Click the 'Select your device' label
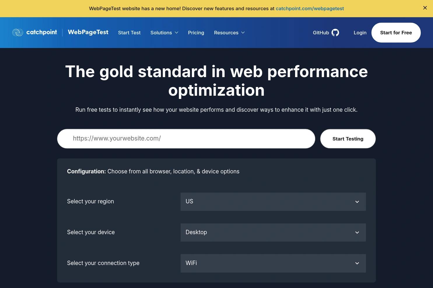 pyautogui.click(x=91, y=232)
